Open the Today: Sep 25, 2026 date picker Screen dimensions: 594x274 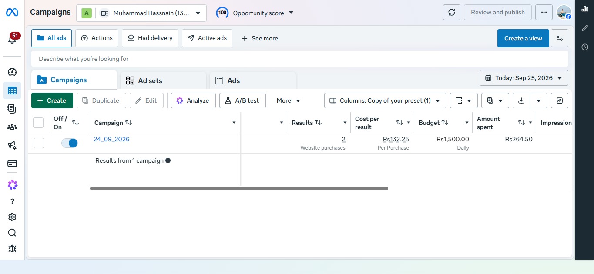524,78
